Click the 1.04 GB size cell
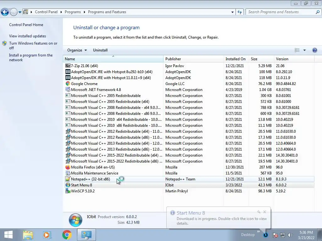 (x=265, y=89)
